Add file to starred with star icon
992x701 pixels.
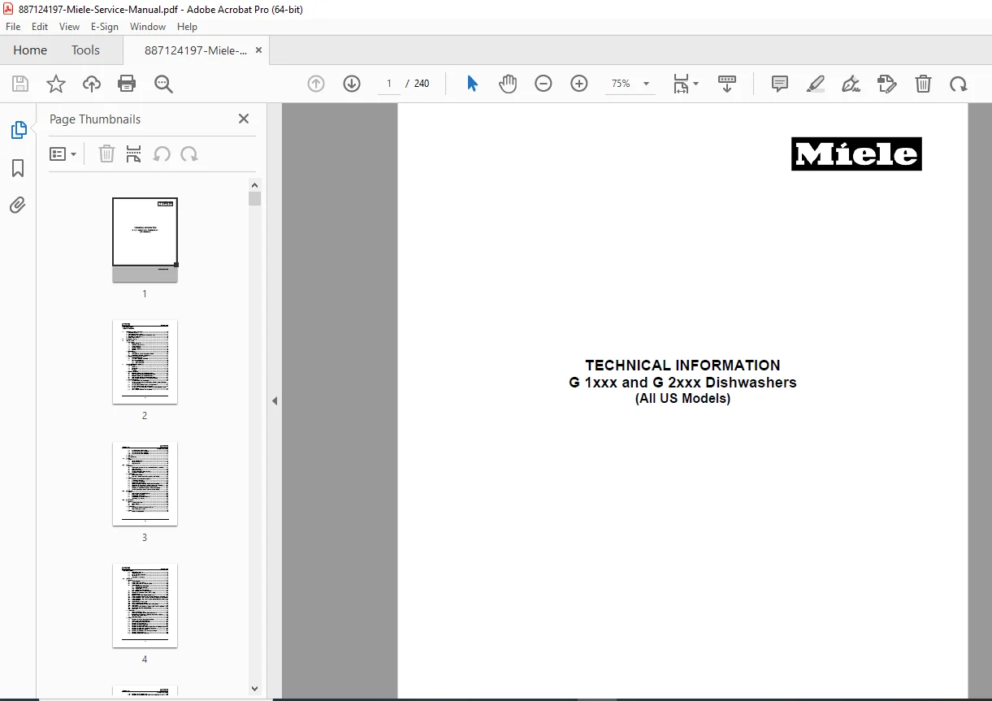coord(56,84)
